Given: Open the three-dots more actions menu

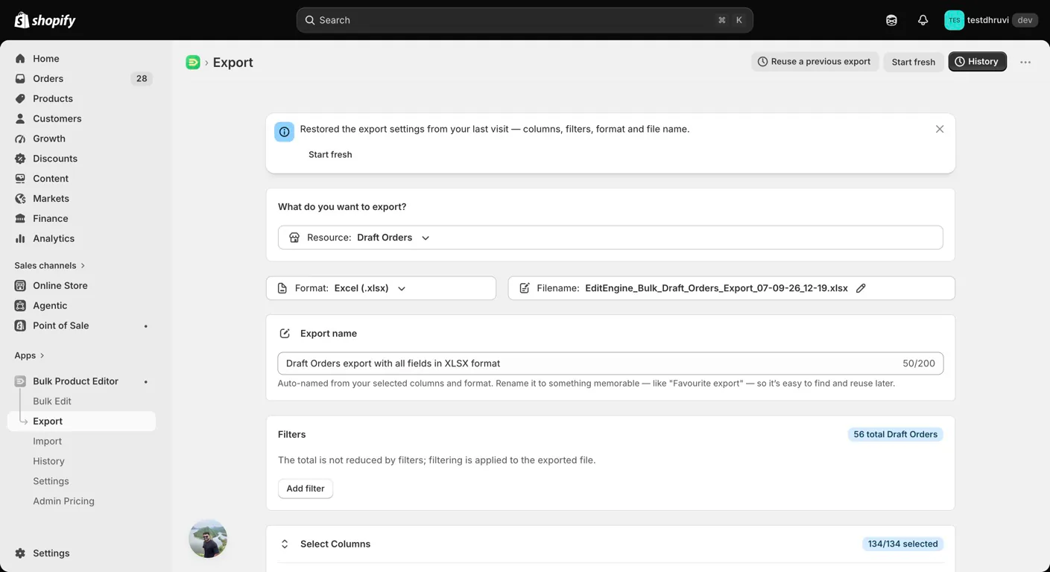Looking at the screenshot, I should pyautogui.click(x=1025, y=62).
